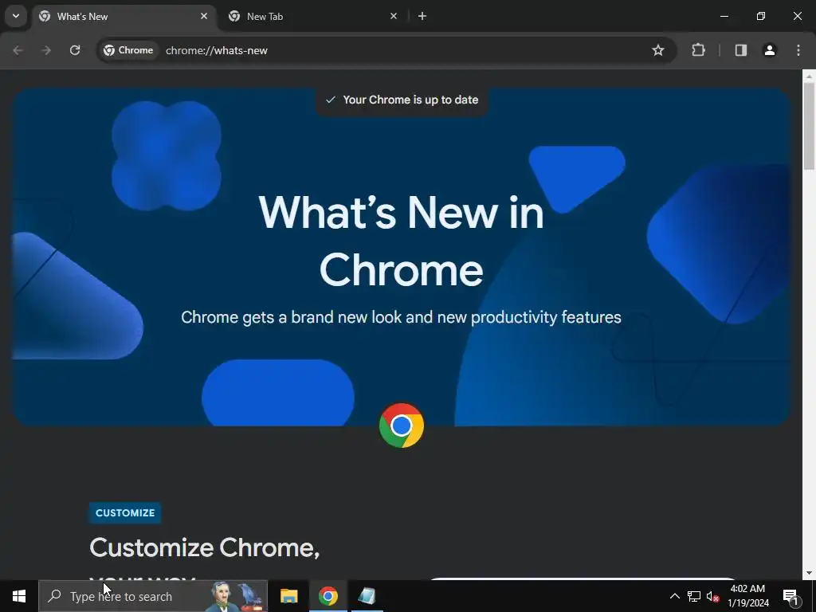This screenshot has height=612, width=816.
Task: Open the profile avatar menu
Action: coord(770,50)
